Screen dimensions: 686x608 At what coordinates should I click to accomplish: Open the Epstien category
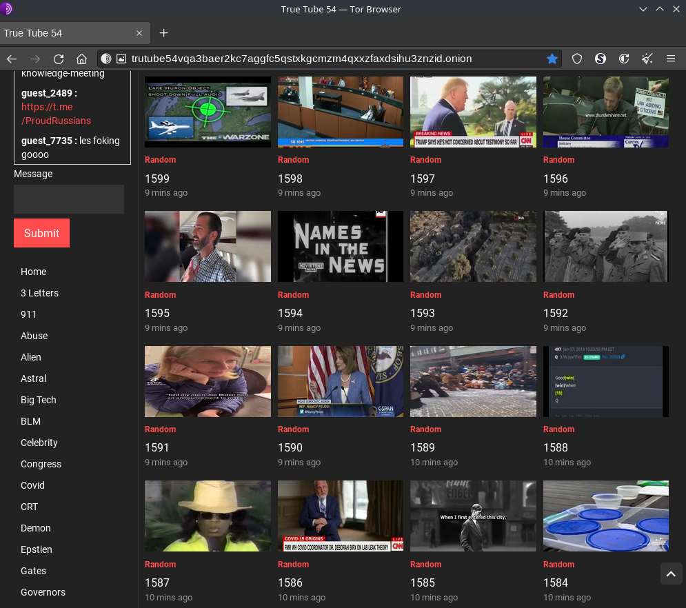point(37,550)
